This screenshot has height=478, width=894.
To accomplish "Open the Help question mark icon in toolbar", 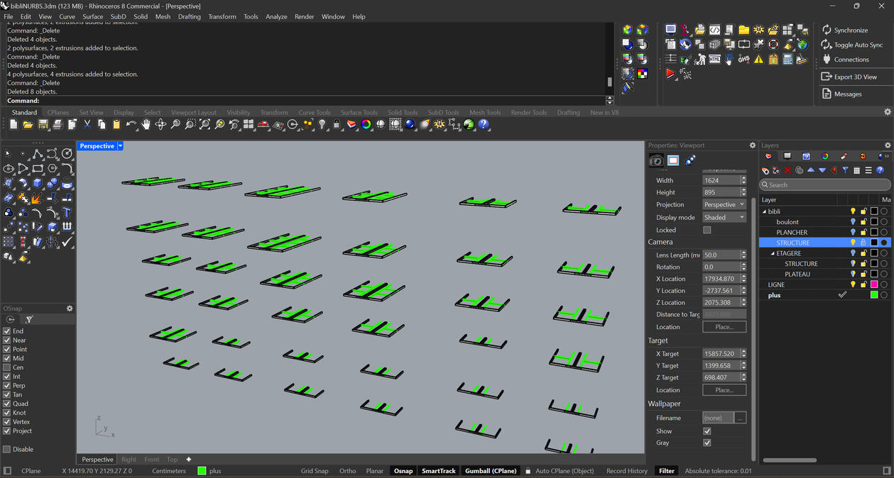I will pyautogui.click(x=484, y=125).
